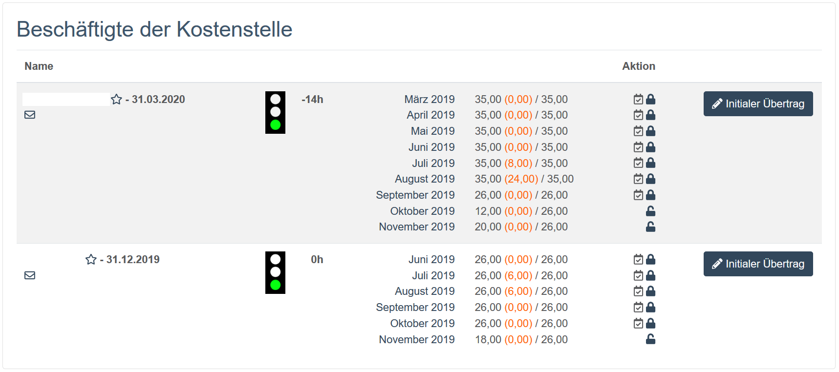Click calendar-check icon for März 2019
The height and width of the screenshot is (372, 839).
tap(638, 100)
